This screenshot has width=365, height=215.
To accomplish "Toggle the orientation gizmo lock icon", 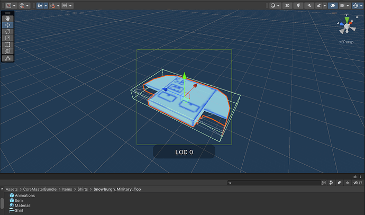I will tap(357, 17).
